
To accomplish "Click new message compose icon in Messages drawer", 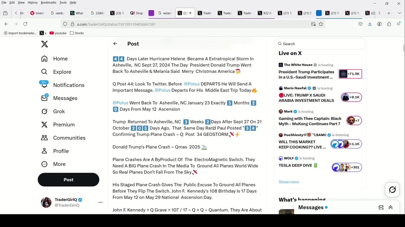I will pos(381,207).
